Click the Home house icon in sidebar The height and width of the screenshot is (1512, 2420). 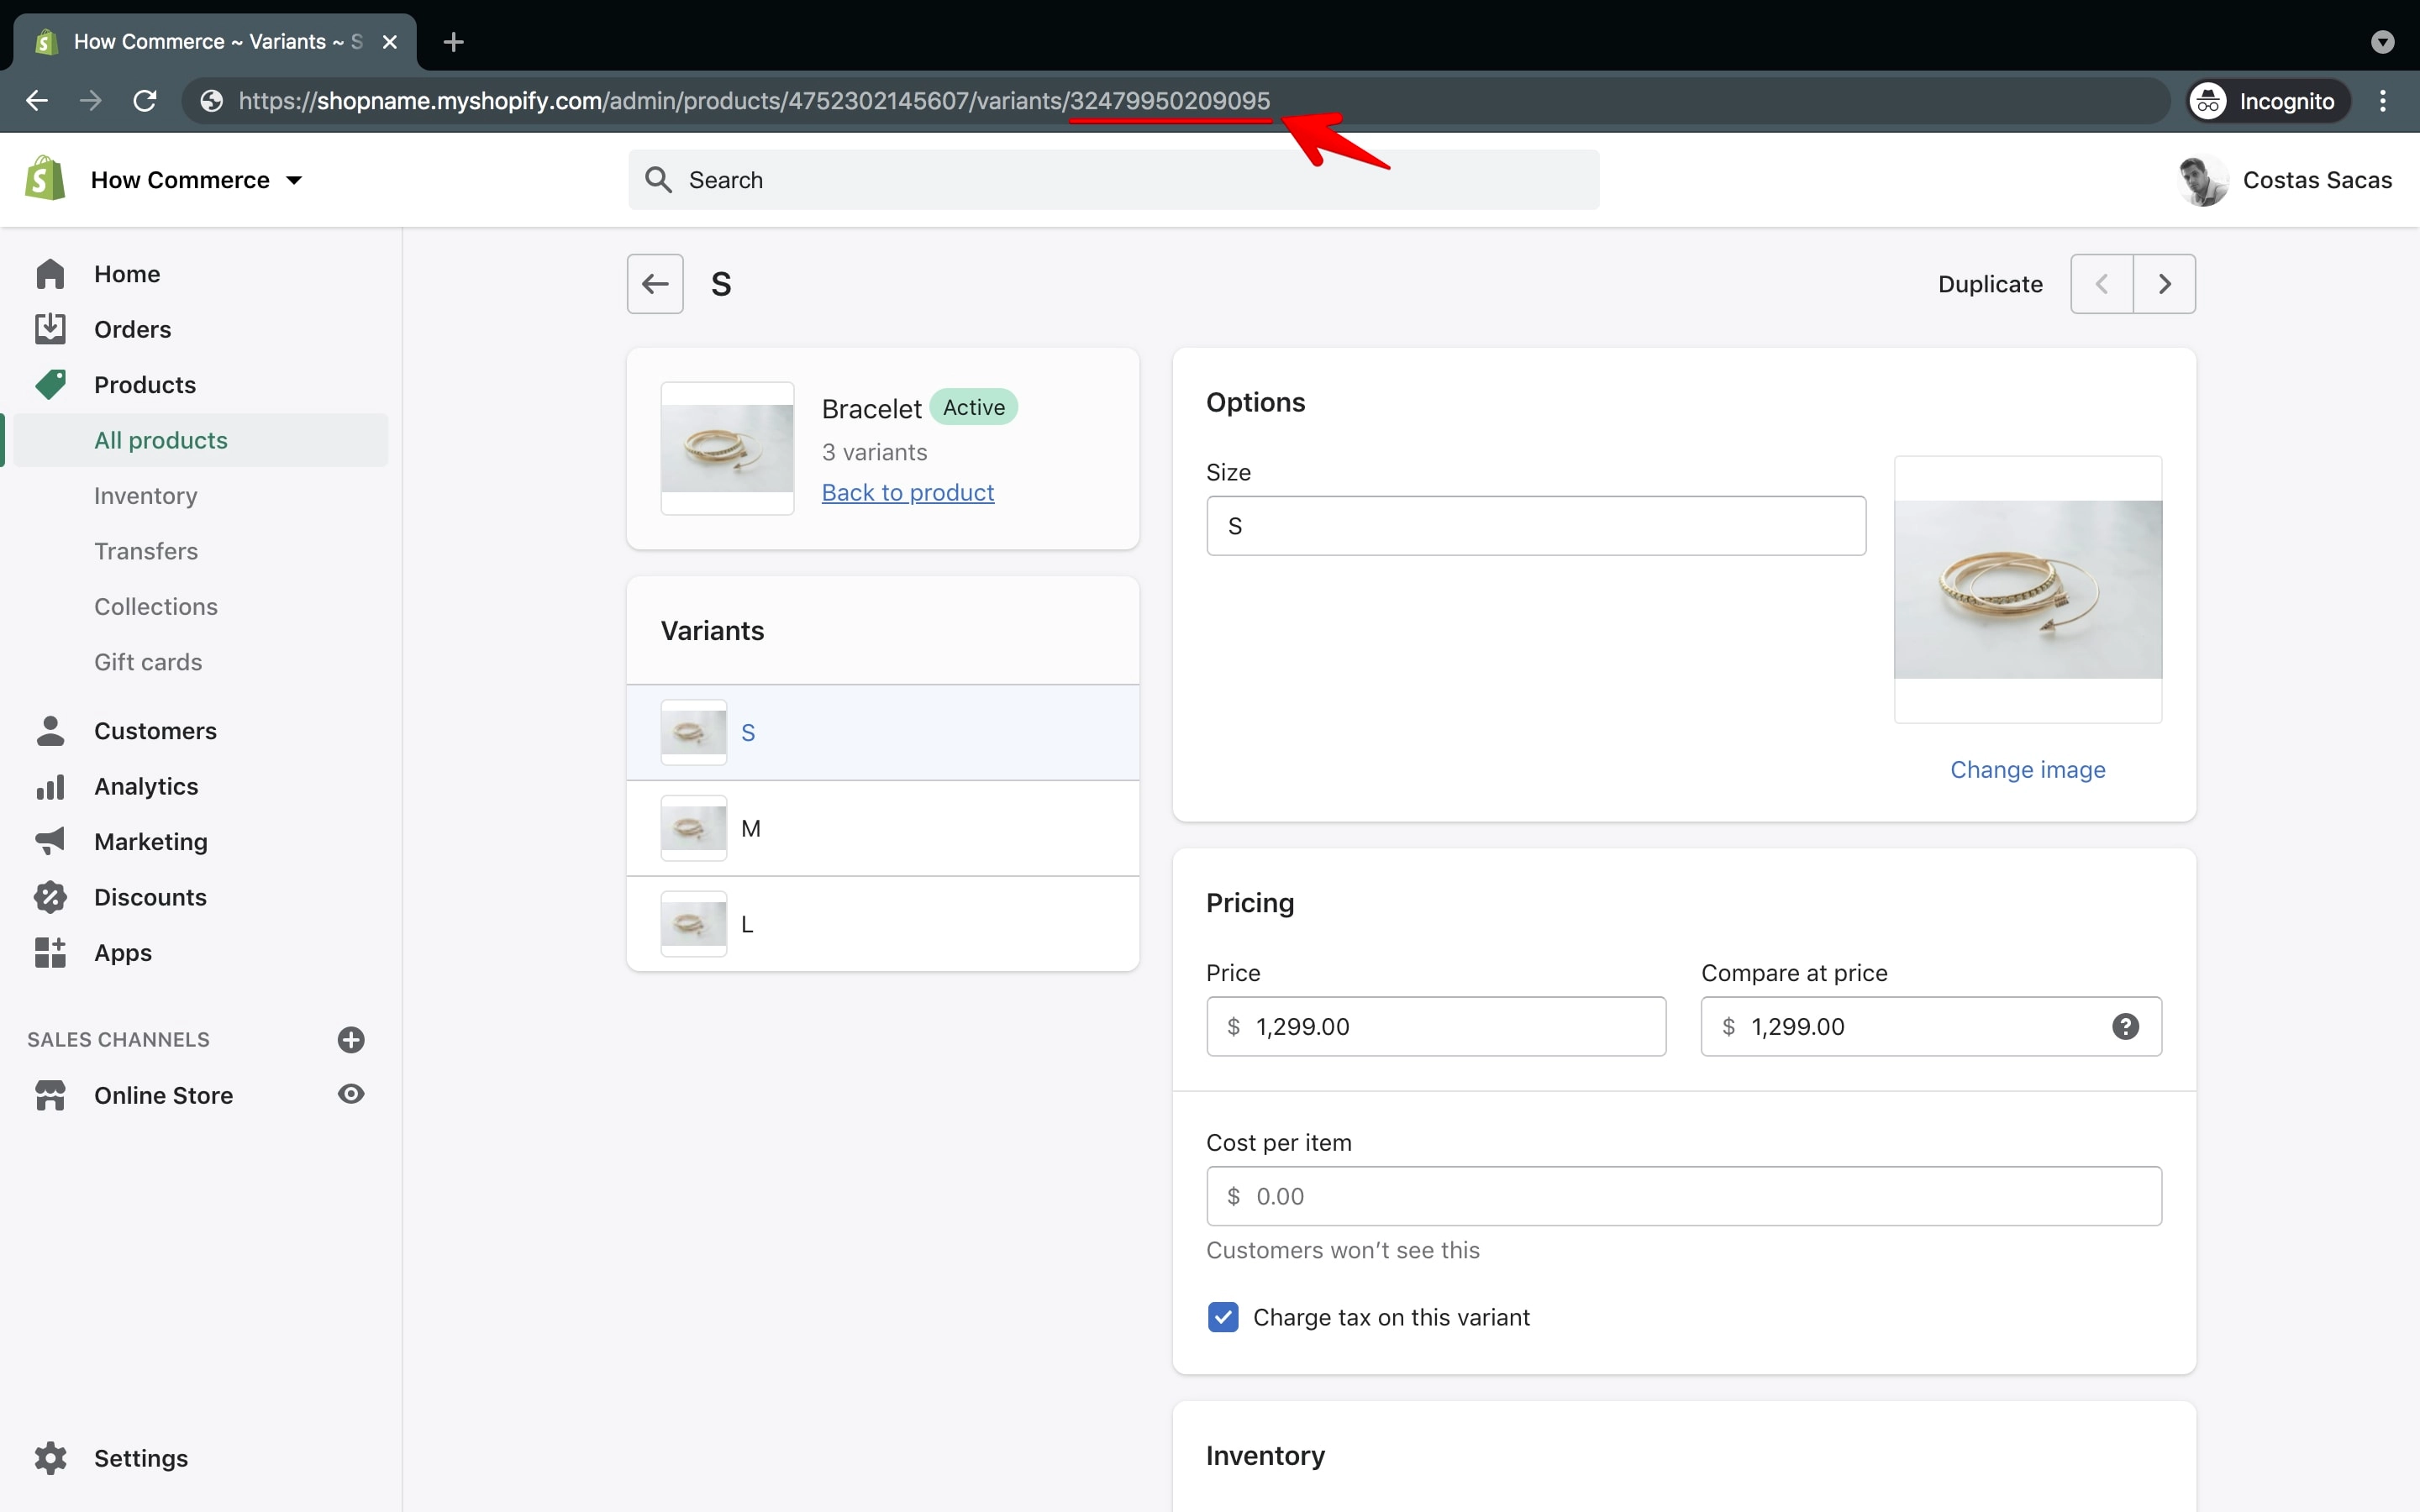50,274
